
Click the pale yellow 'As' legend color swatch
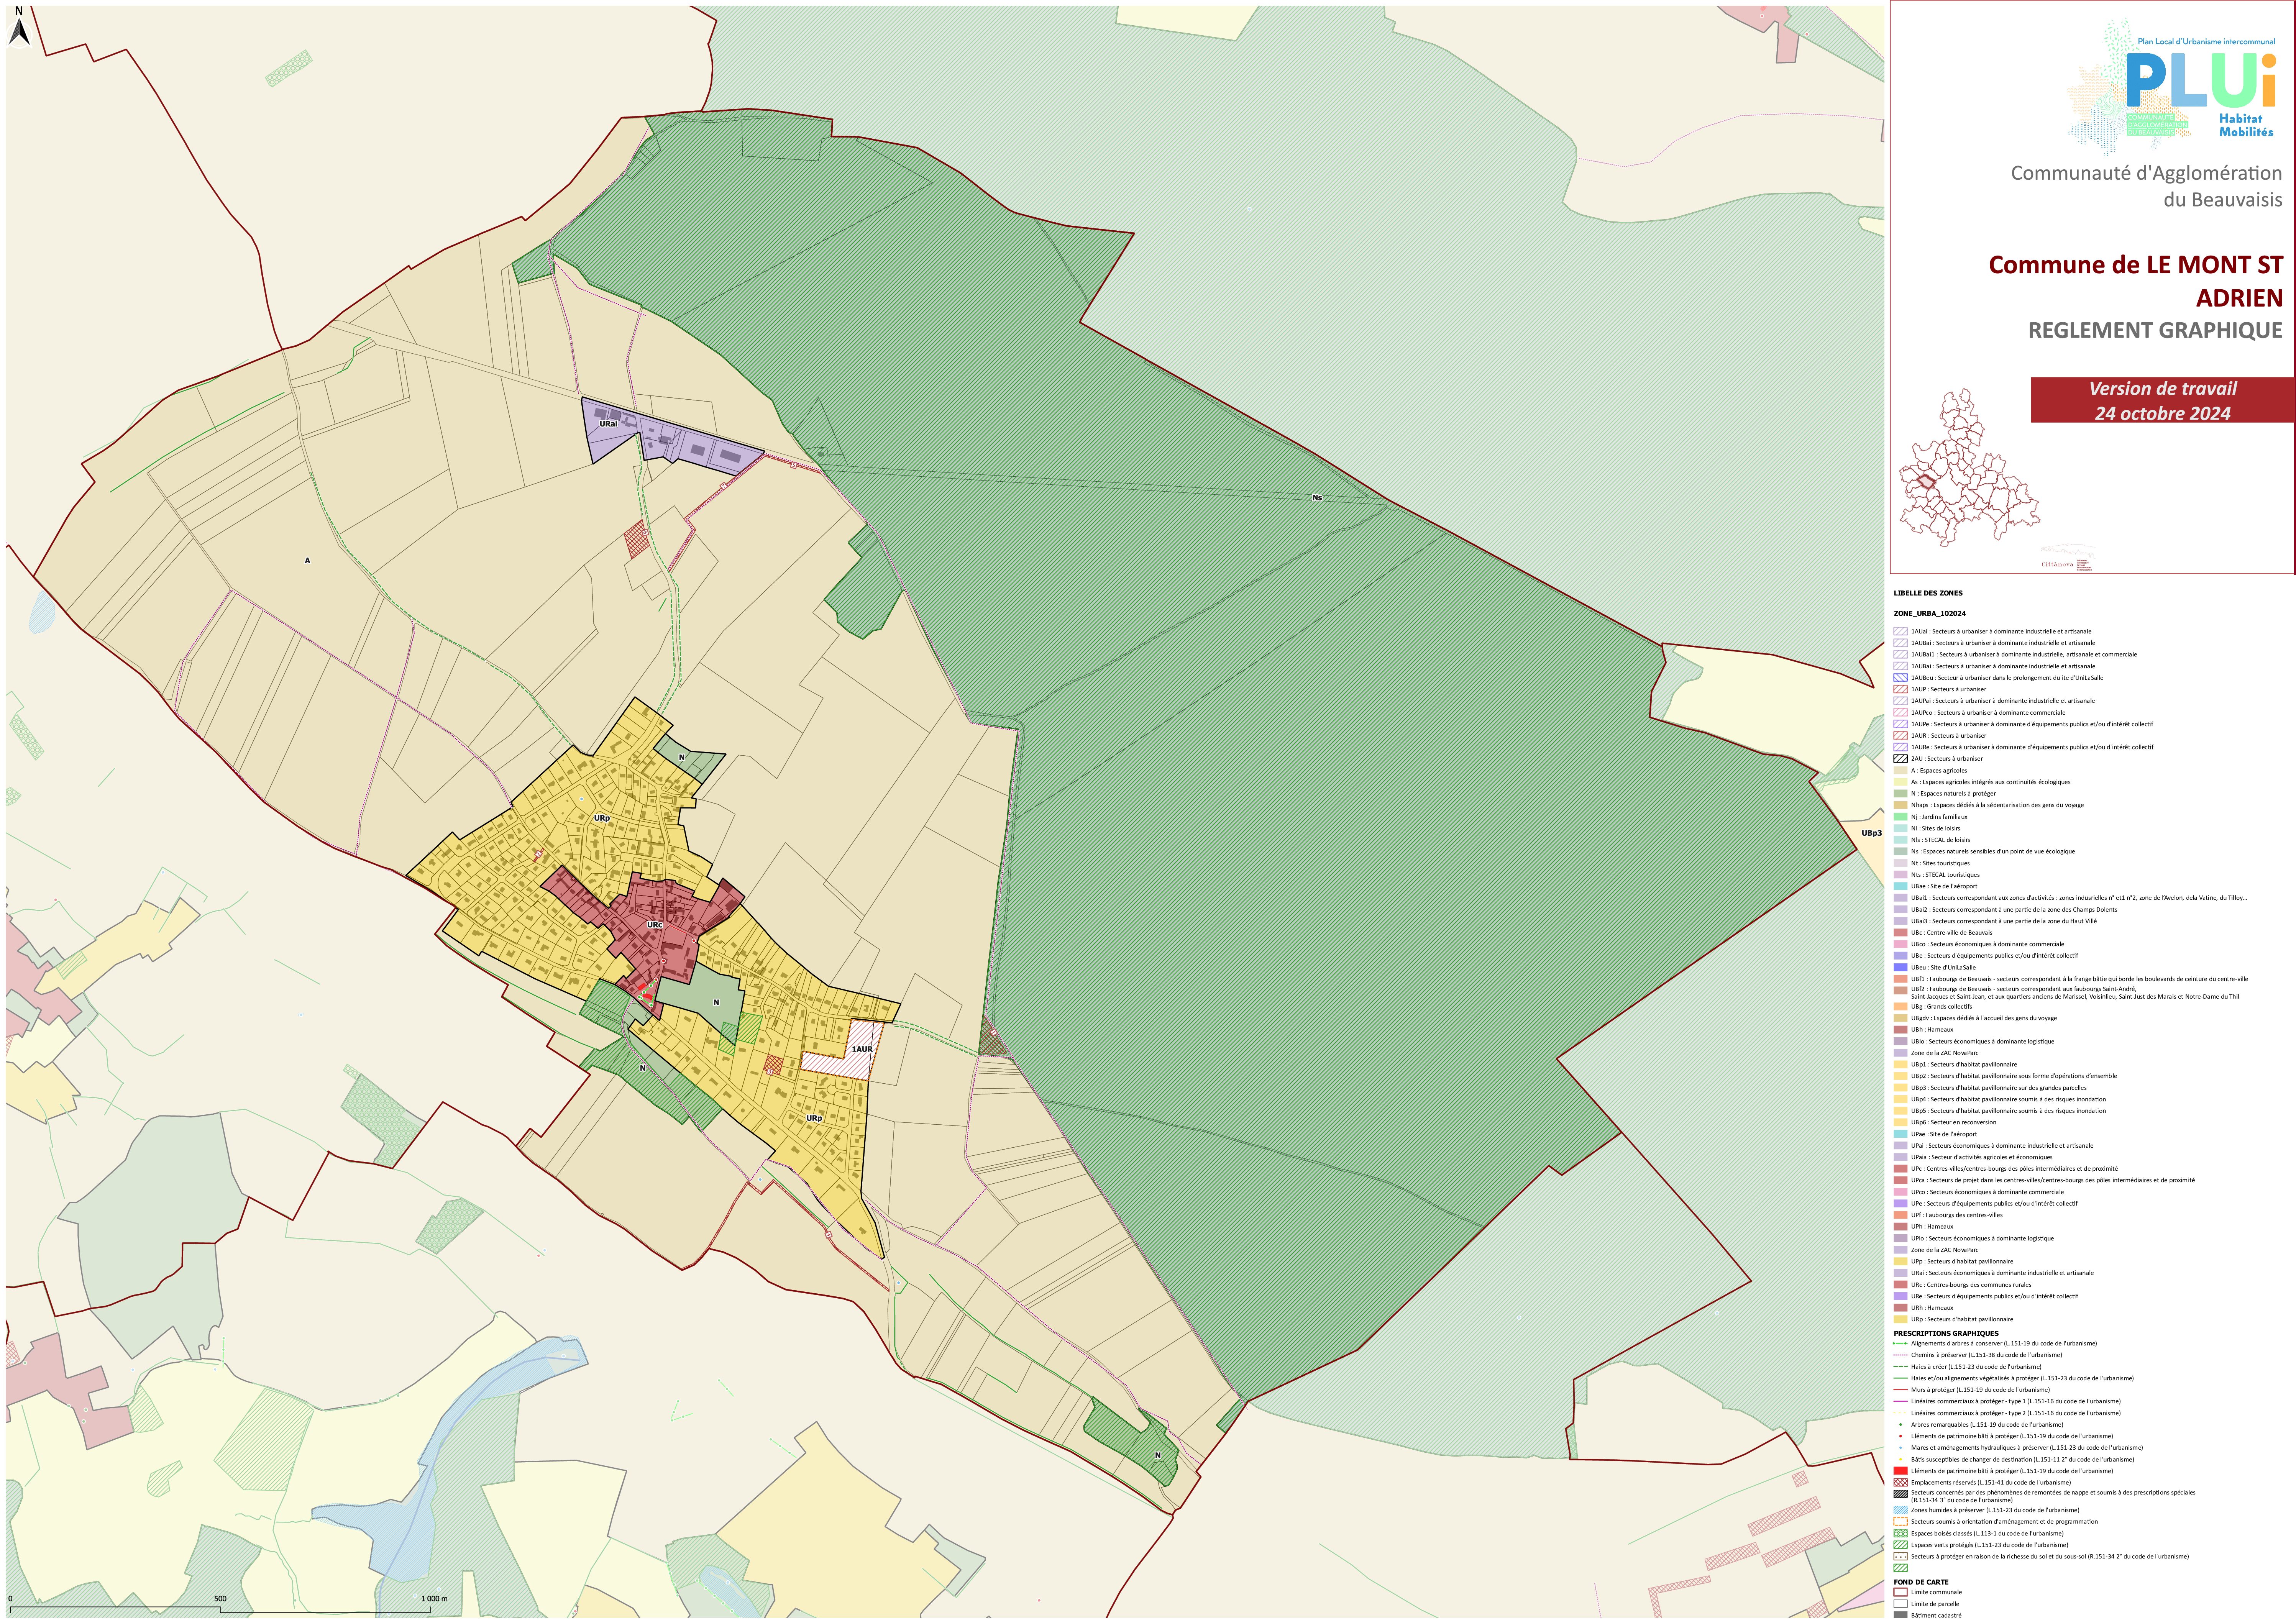point(1900,782)
